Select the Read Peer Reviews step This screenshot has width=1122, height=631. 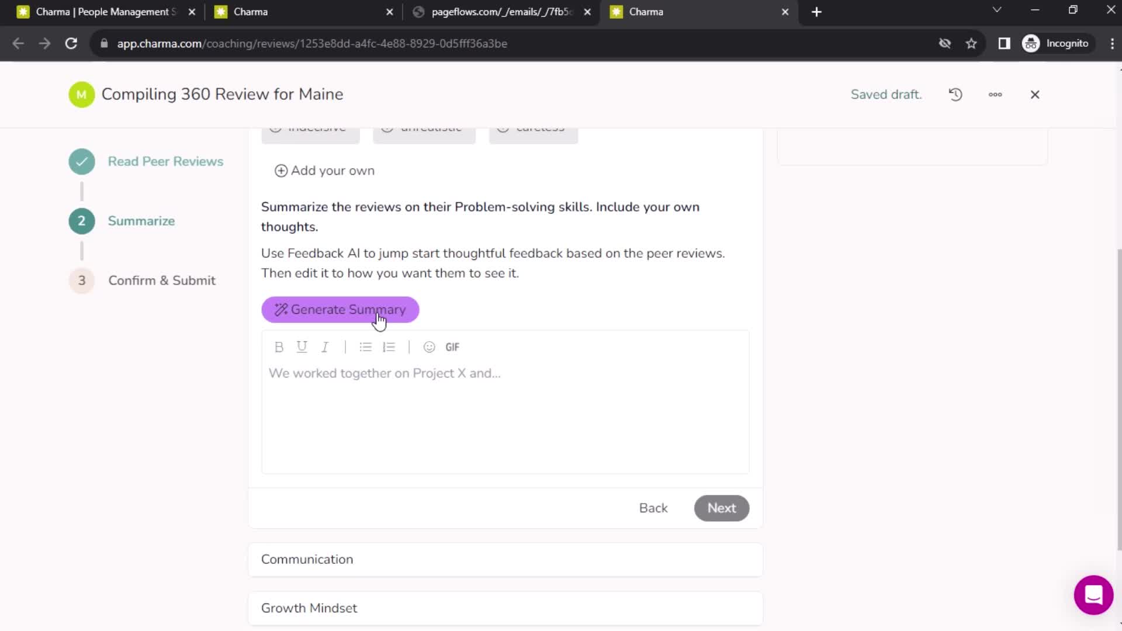point(166,161)
